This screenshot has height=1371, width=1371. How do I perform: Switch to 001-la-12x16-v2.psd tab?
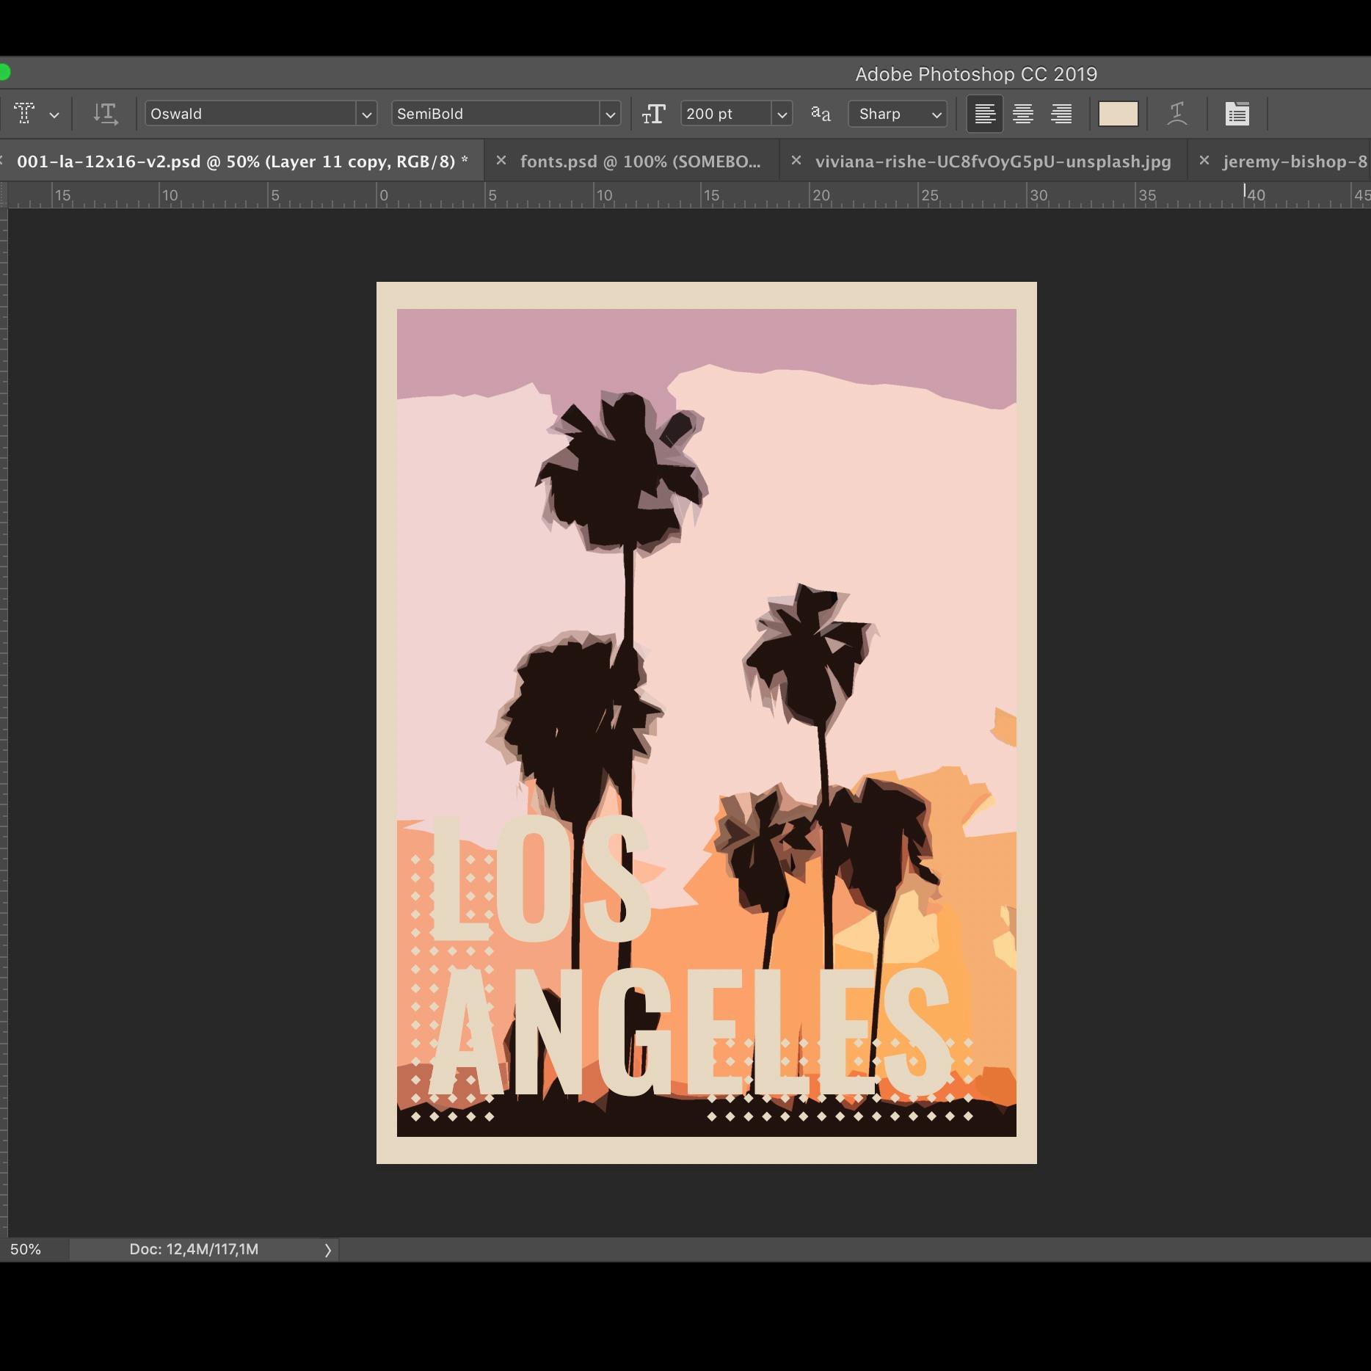click(242, 161)
